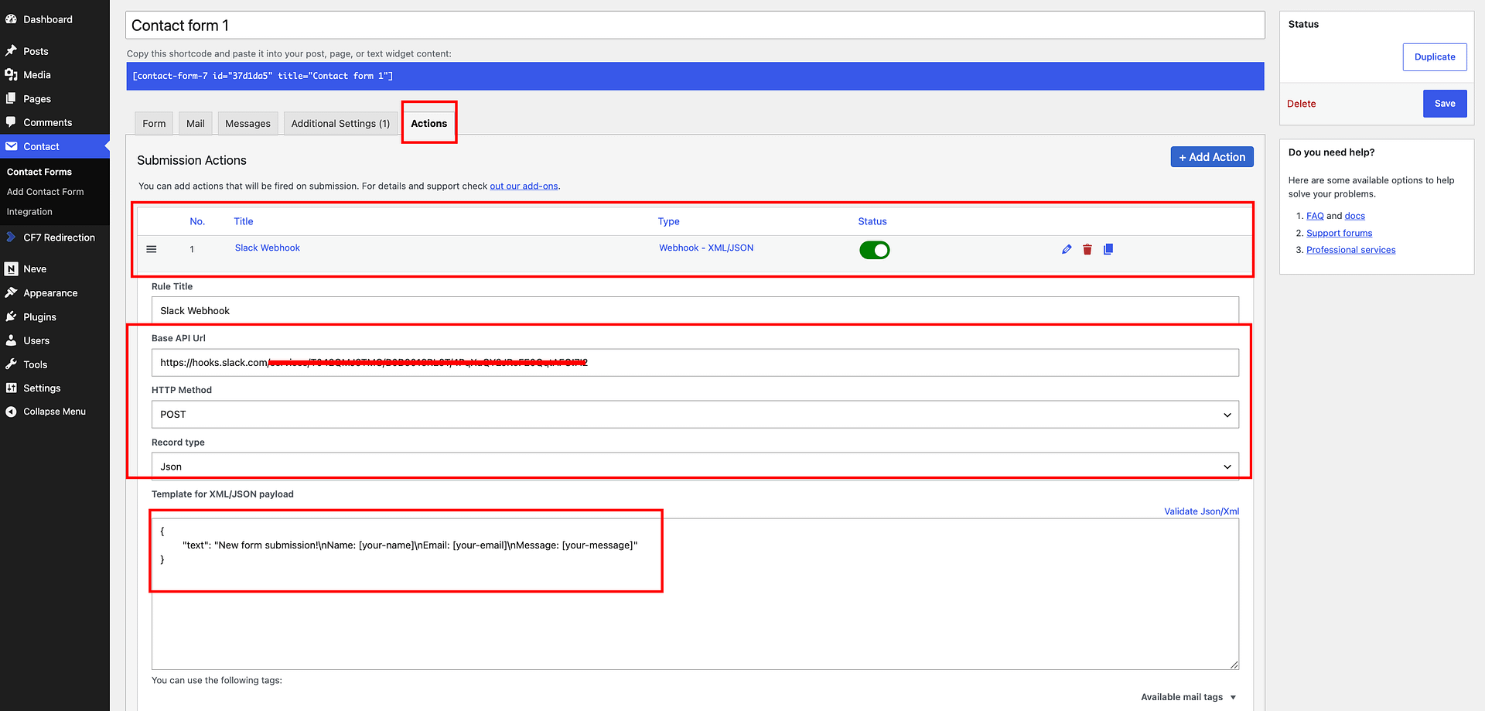Select the Contact envelope icon
The width and height of the screenshot is (1485, 711).
tap(11, 146)
